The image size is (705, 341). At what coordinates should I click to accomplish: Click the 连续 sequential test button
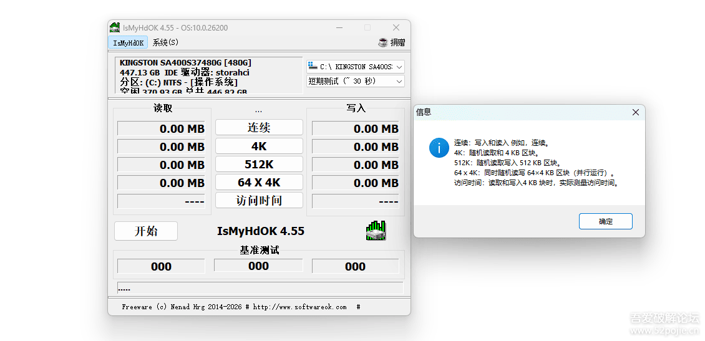(x=259, y=128)
